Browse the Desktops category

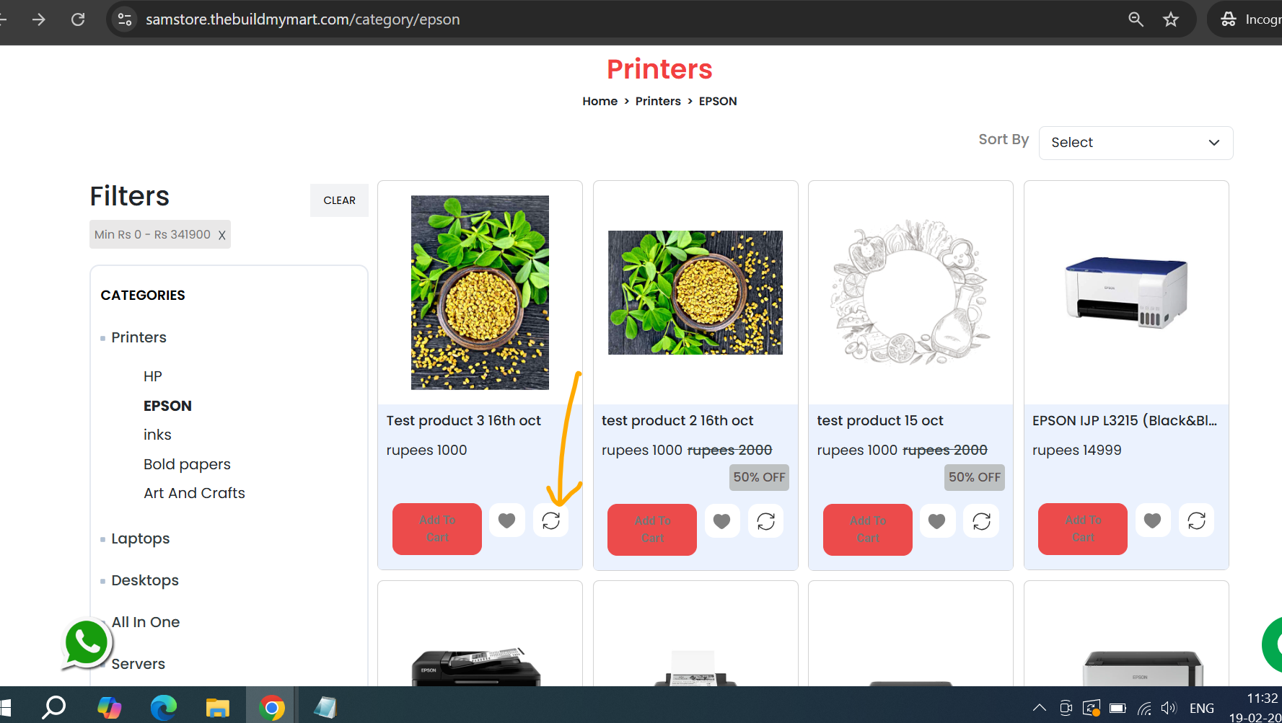pyautogui.click(x=145, y=580)
